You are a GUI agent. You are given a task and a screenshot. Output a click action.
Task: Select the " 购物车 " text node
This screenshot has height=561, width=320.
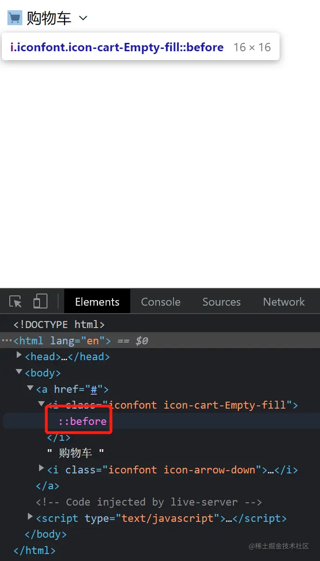[x=75, y=453]
